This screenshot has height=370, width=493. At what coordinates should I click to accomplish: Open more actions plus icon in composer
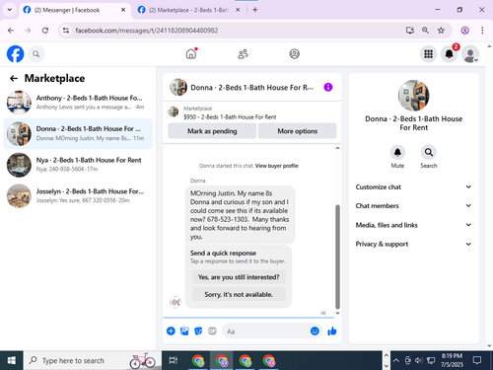click(x=171, y=331)
